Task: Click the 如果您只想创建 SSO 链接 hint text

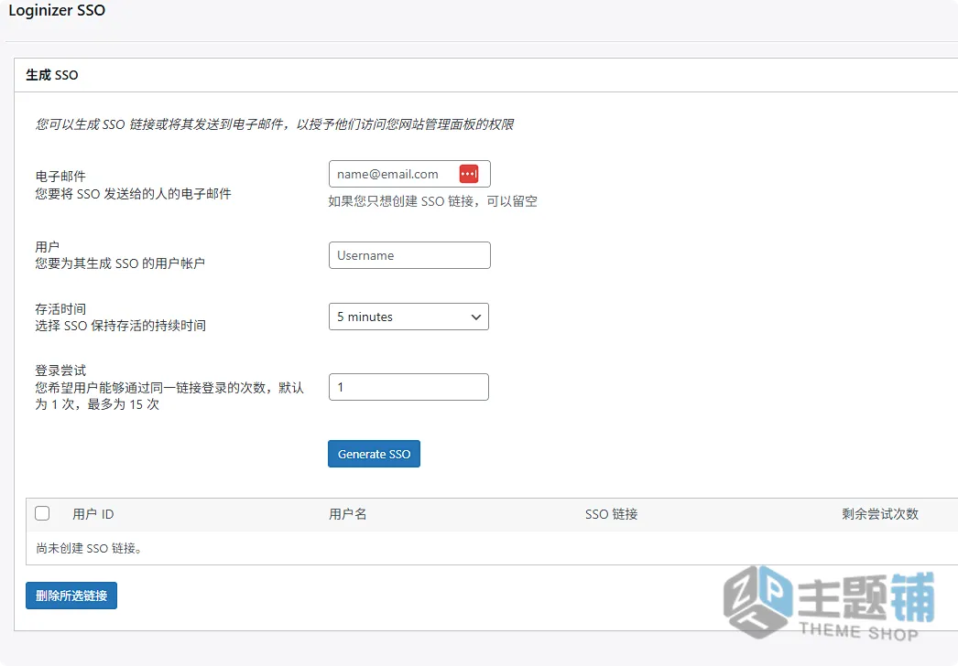Action: coord(432,201)
